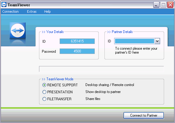
Task: Click the partner ID input field
Action: pyautogui.click(x=134, y=41)
